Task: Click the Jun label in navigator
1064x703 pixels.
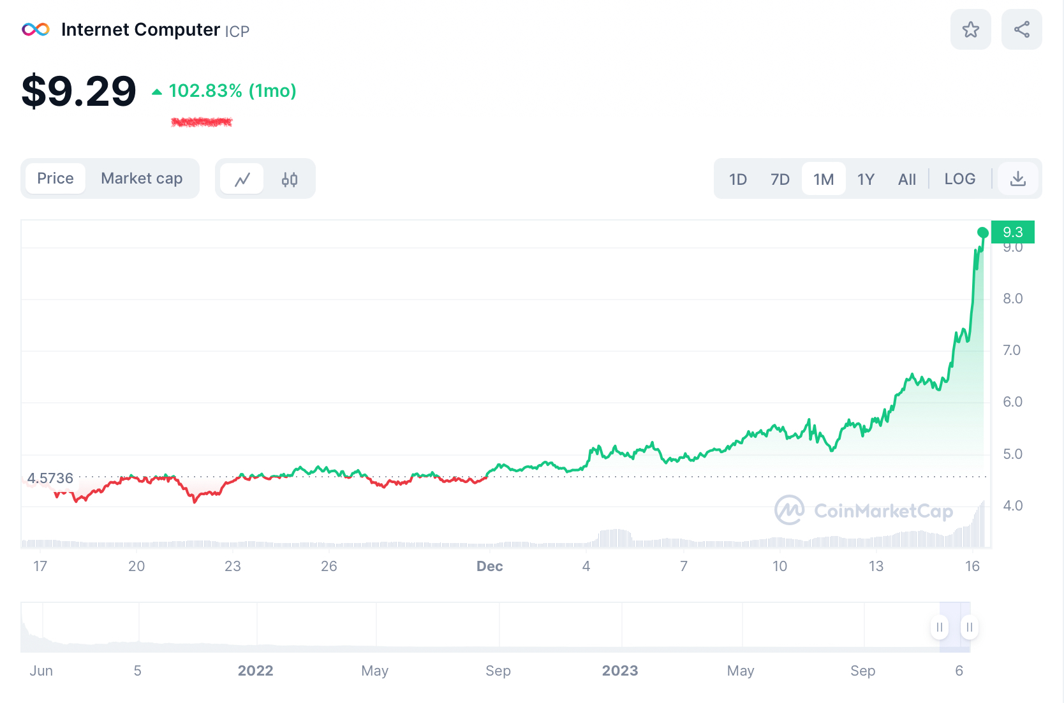Action: (41, 670)
